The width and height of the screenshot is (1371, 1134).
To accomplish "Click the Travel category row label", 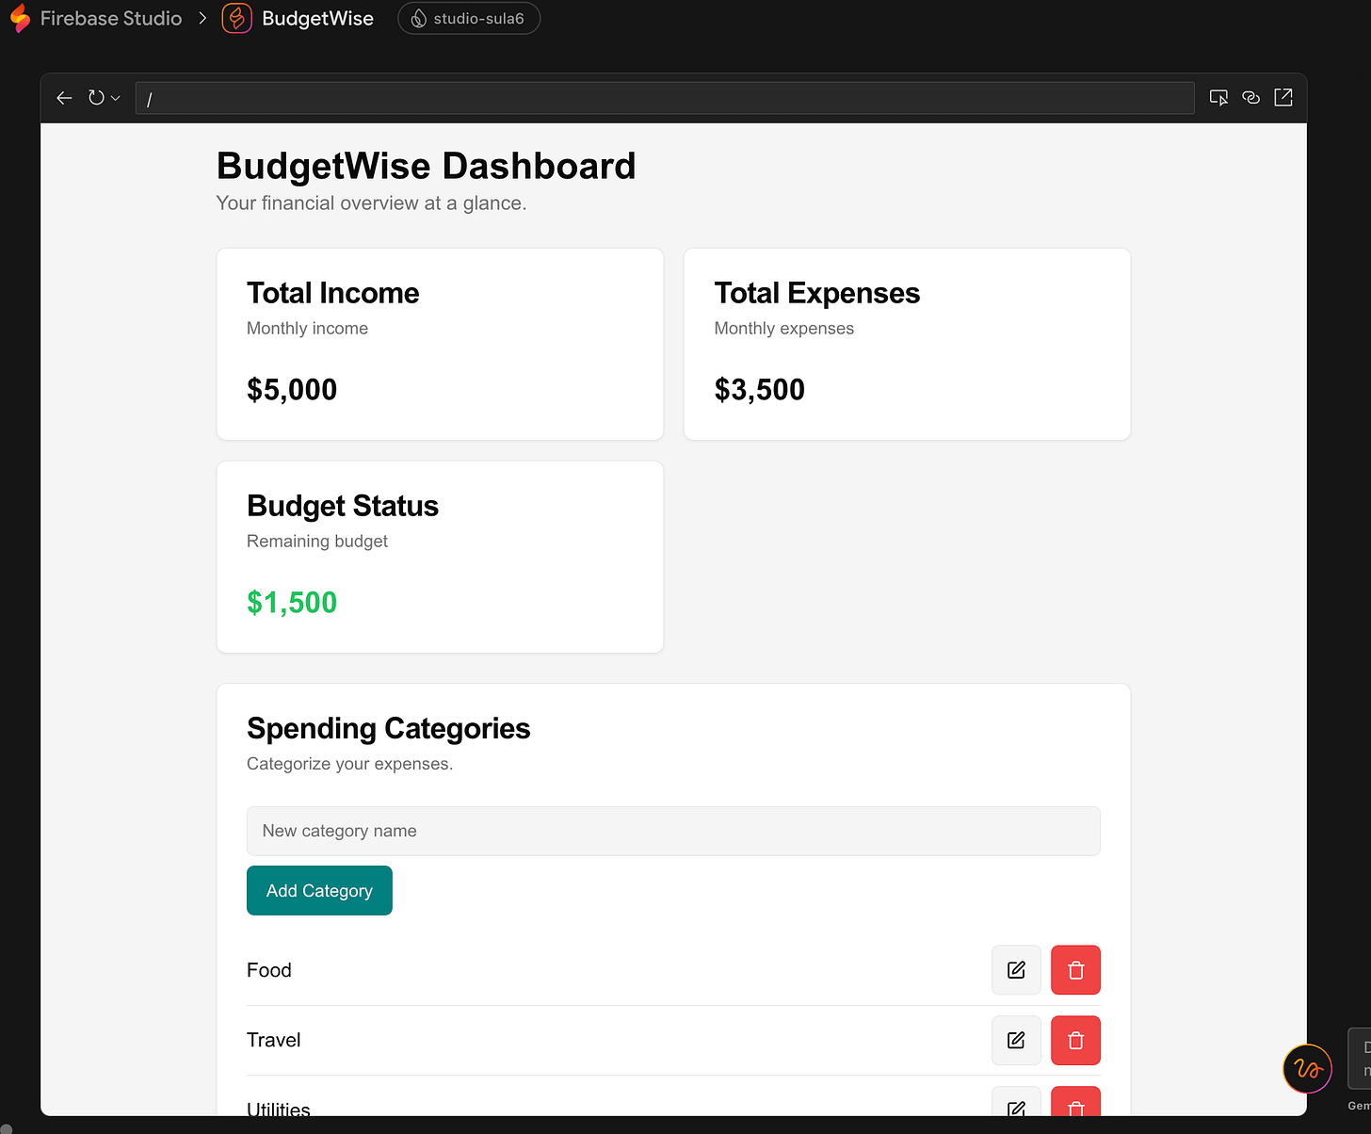I will pyautogui.click(x=274, y=1040).
